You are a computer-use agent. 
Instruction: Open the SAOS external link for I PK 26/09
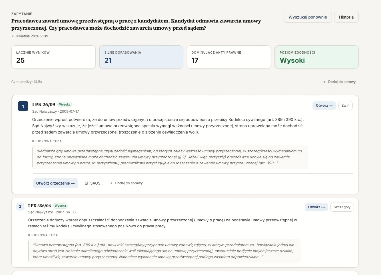(x=92, y=183)
